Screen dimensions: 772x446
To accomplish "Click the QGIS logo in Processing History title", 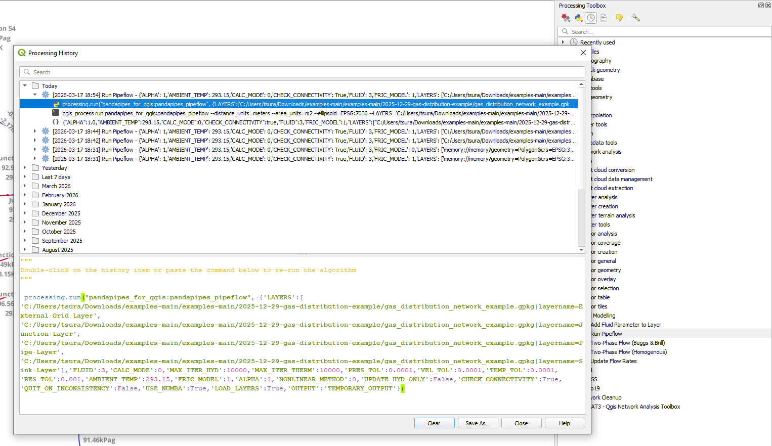I will tap(22, 53).
